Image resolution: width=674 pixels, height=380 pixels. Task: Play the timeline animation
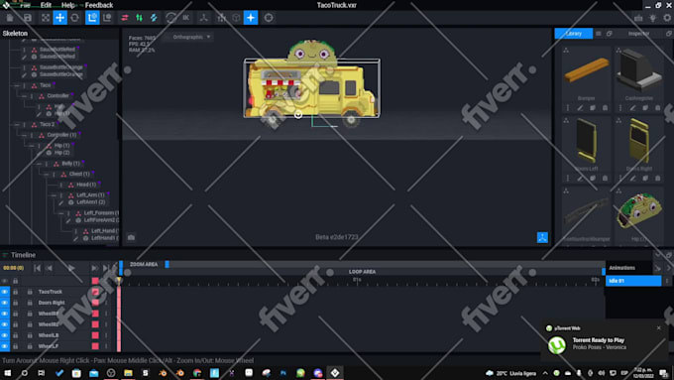(71, 268)
